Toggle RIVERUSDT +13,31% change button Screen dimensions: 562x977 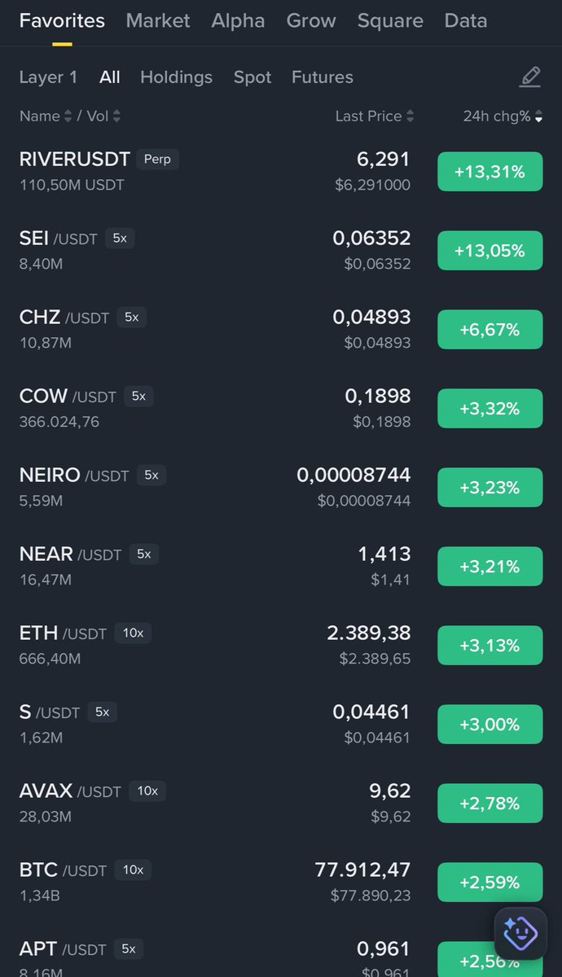[x=490, y=172]
